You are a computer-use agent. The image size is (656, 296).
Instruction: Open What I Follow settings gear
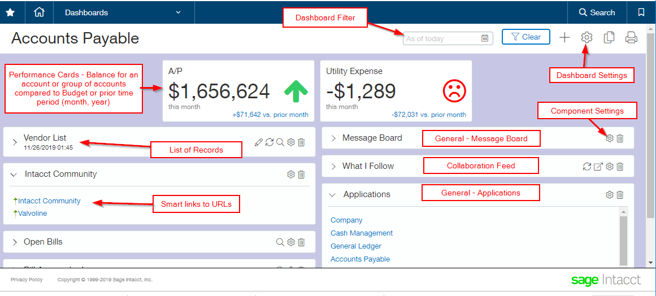pos(610,167)
